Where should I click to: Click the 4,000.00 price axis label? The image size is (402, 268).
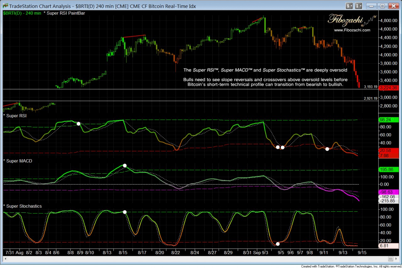(x=389, y=55)
